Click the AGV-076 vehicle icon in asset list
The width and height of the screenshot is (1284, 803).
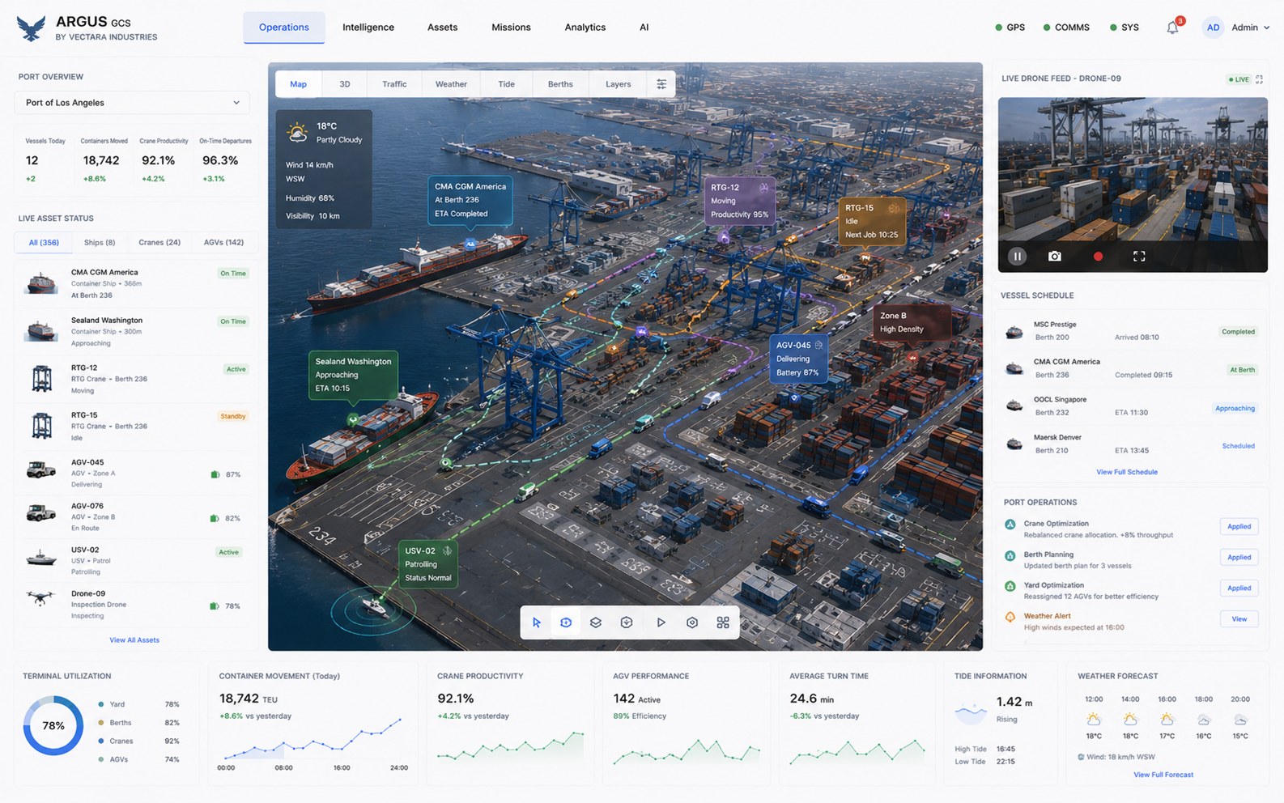[41, 513]
